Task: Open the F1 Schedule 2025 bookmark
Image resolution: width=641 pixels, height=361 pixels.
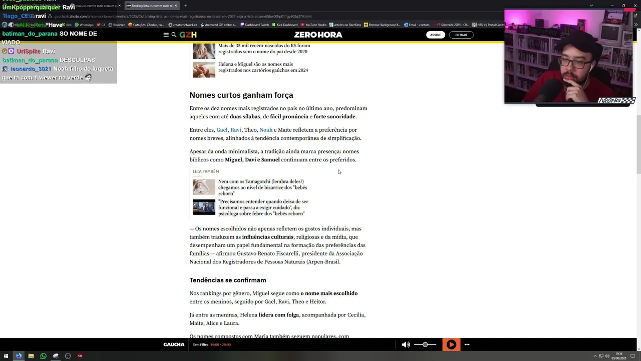Action: click(450, 25)
